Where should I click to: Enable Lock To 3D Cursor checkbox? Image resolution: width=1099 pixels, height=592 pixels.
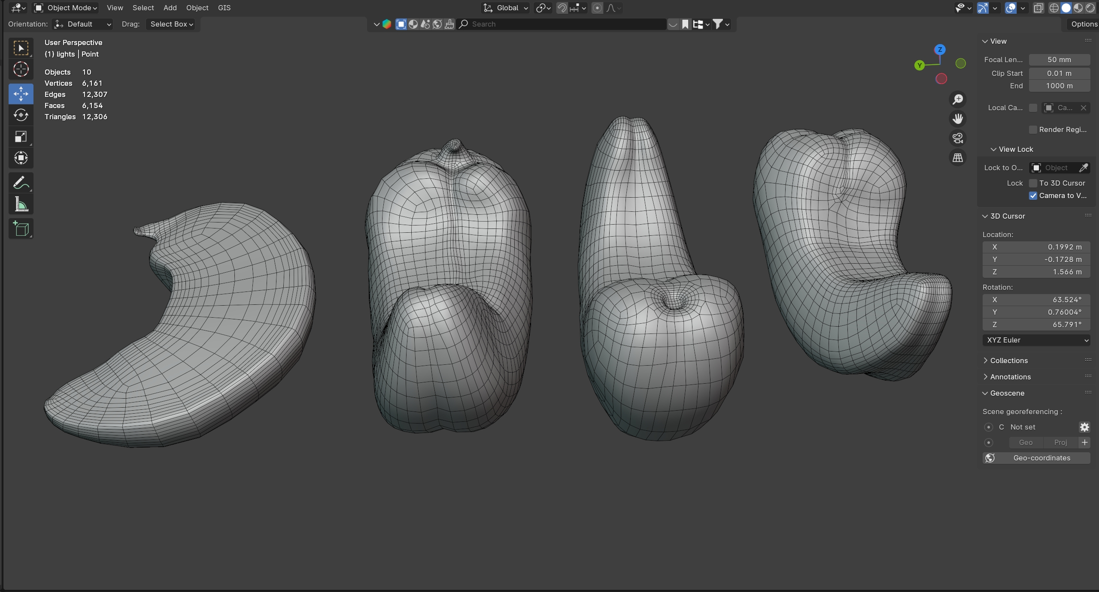click(x=1033, y=183)
